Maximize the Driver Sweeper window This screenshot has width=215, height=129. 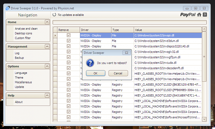(x=196, y=8)
